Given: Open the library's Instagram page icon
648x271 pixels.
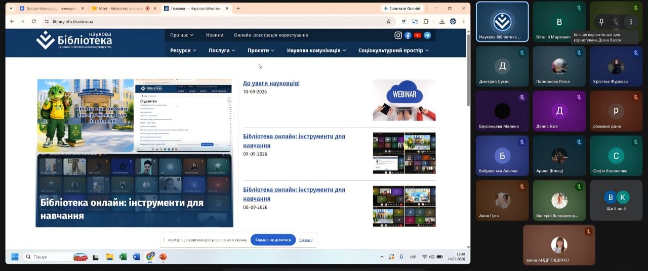Looking at the screenshot, I should [398, 35].
